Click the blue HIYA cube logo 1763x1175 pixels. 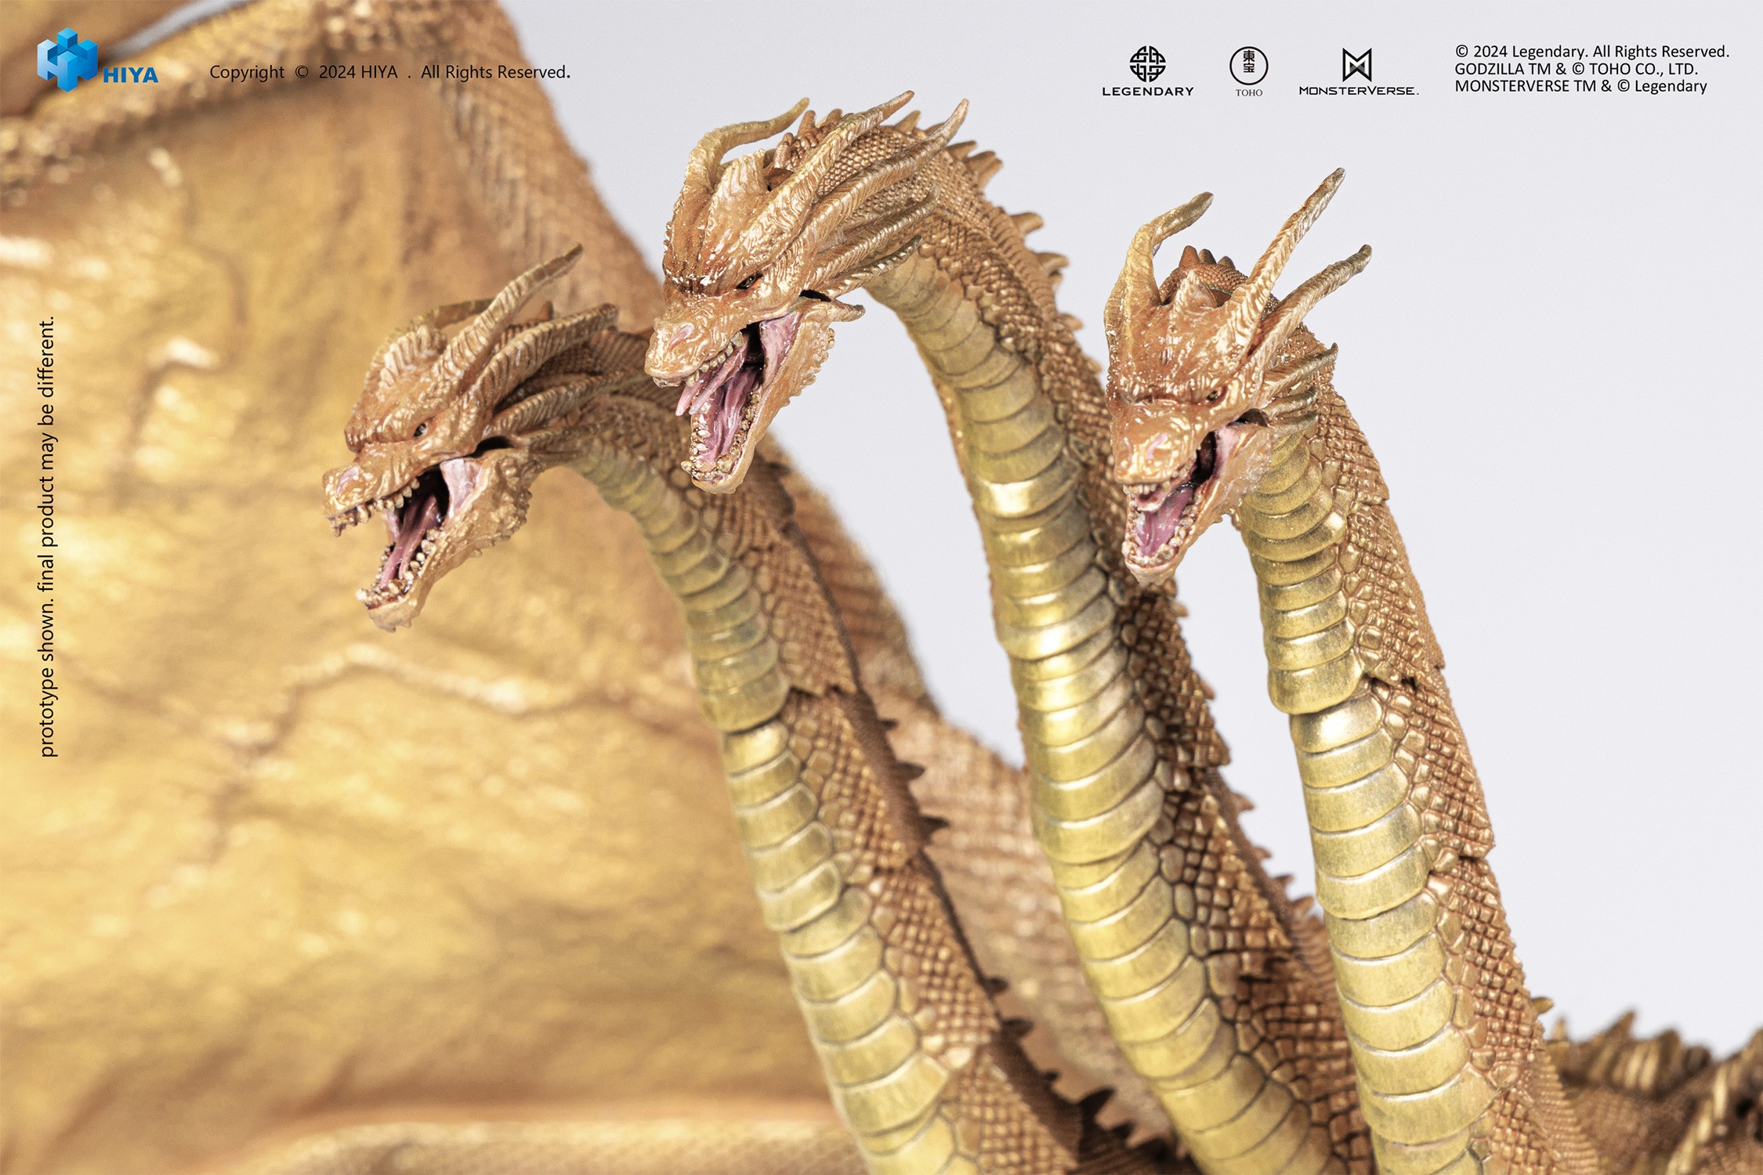[69, 59]
